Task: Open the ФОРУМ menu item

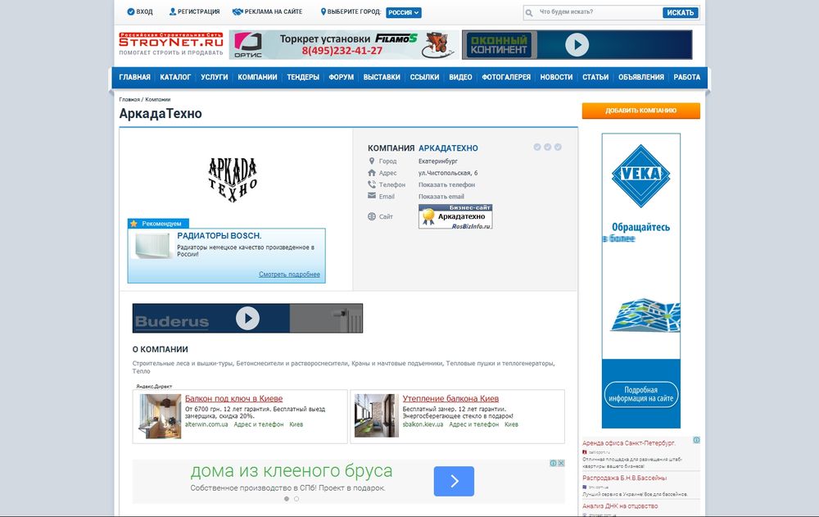Action: (x=341, y=77)
